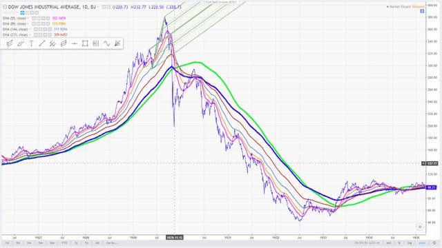Set time range to 5d

18,243
